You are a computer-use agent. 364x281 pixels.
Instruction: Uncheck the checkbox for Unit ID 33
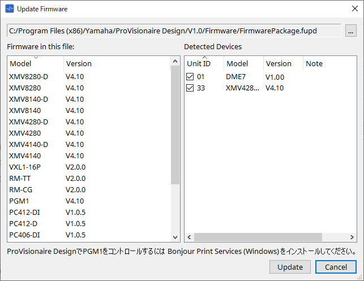[190, 88]
